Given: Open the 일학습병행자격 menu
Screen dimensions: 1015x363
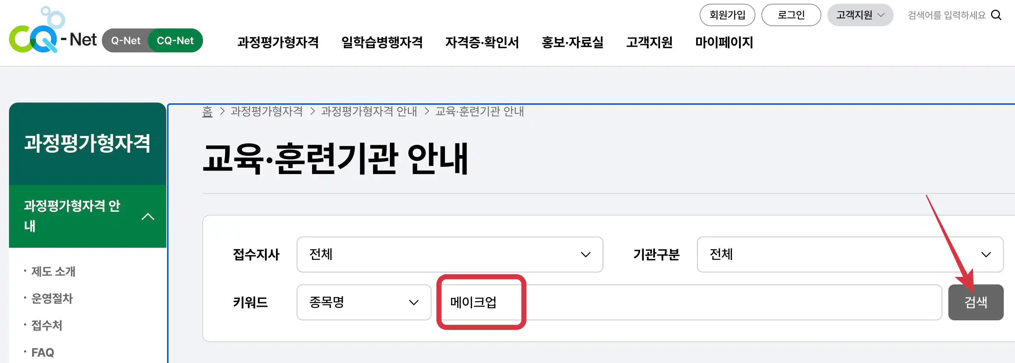Looking at the screenshot, I should coord(383,42).
